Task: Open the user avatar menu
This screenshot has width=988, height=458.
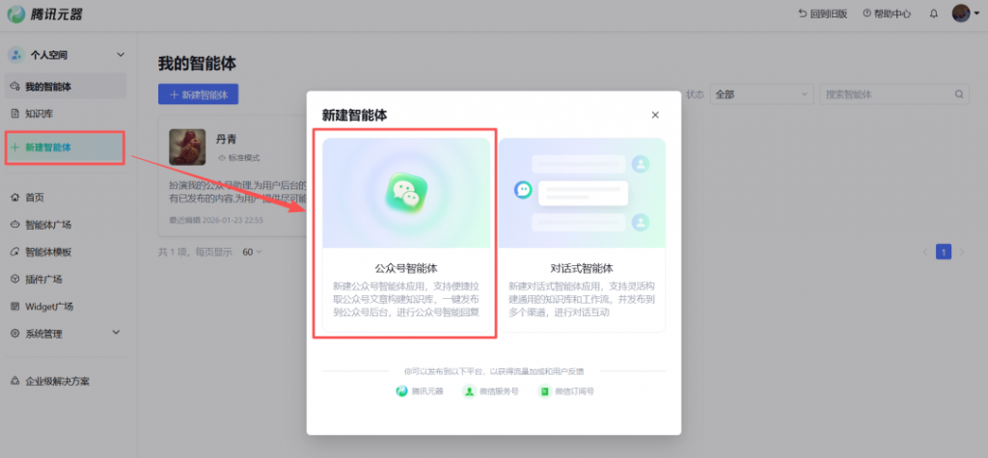Action: [960, 13]
